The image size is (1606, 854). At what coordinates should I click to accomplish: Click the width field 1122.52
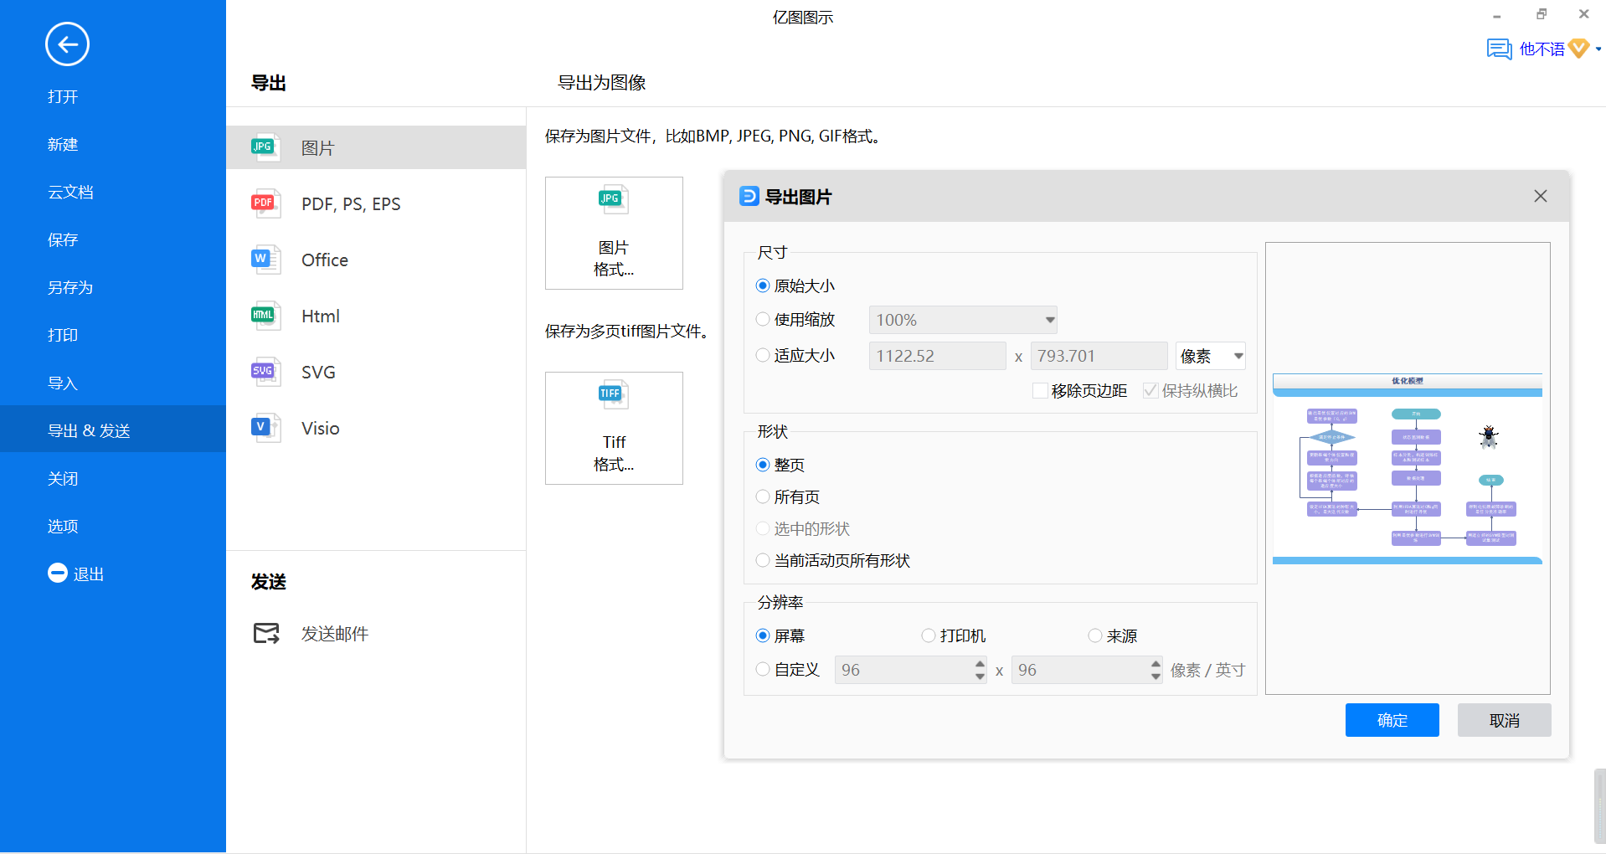937,356
